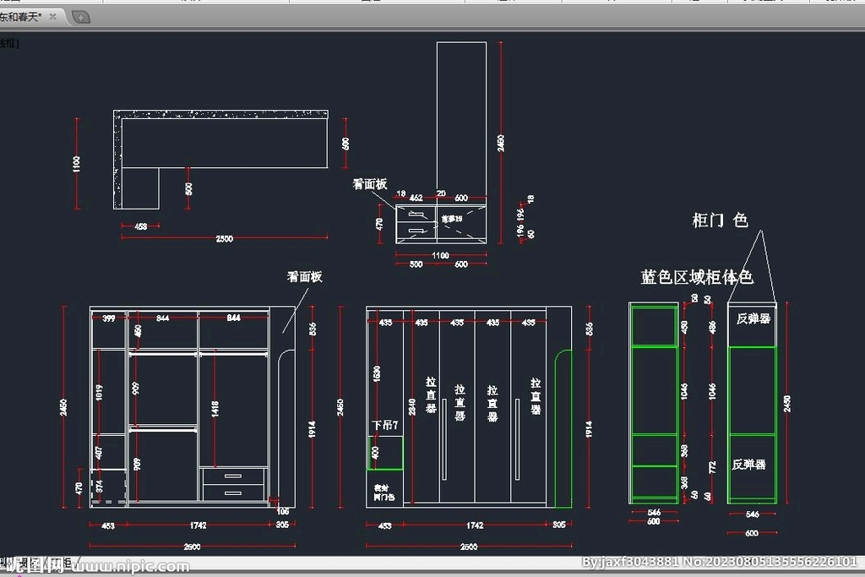Open a new drawing tab with plus button
Screen dimensions: 865x577
coord(80,16)
